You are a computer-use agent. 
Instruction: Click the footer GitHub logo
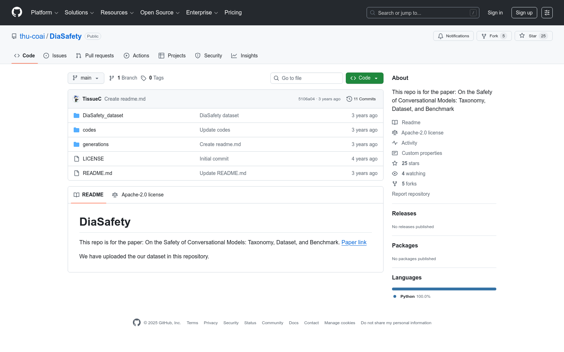coord(137,322)
